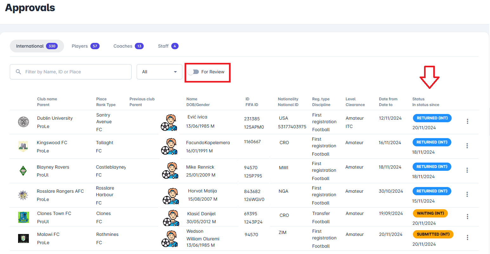Click the search magnifier icon in filter box

click(x=18, y=72)
